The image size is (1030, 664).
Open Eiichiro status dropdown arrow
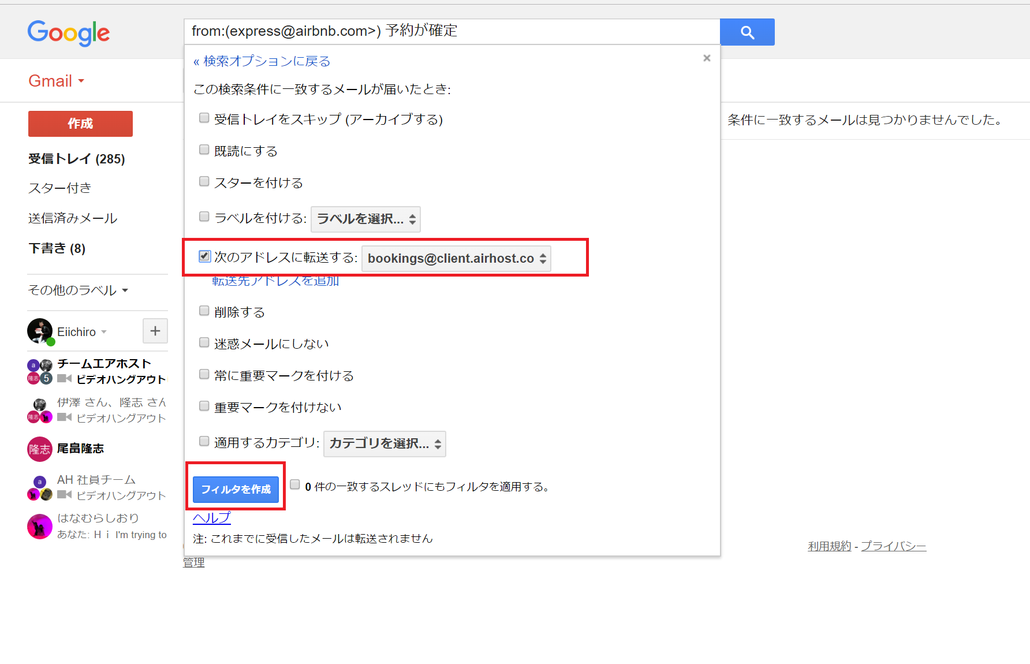104,332
